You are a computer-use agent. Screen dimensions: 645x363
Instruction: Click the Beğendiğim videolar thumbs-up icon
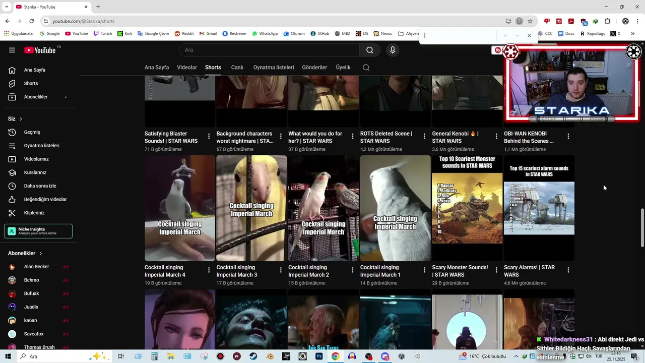[x=12, y=199]
